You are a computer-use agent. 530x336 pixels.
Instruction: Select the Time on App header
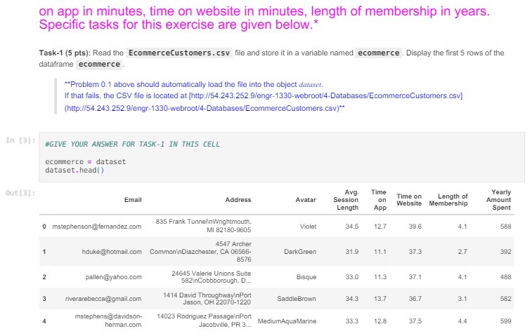pyautogui.click(x=379, y=200)
